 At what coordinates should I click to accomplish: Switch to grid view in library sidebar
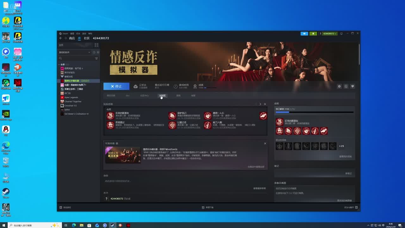click(97, 45)
